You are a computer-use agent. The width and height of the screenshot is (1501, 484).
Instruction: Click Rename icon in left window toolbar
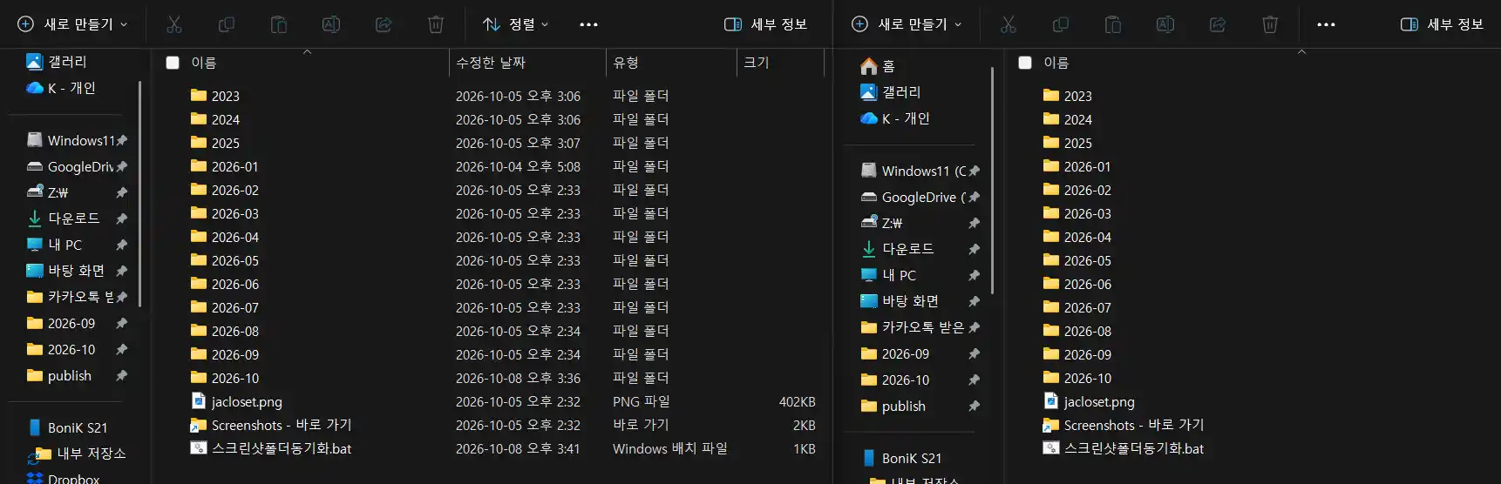click(x=331, y=24)
